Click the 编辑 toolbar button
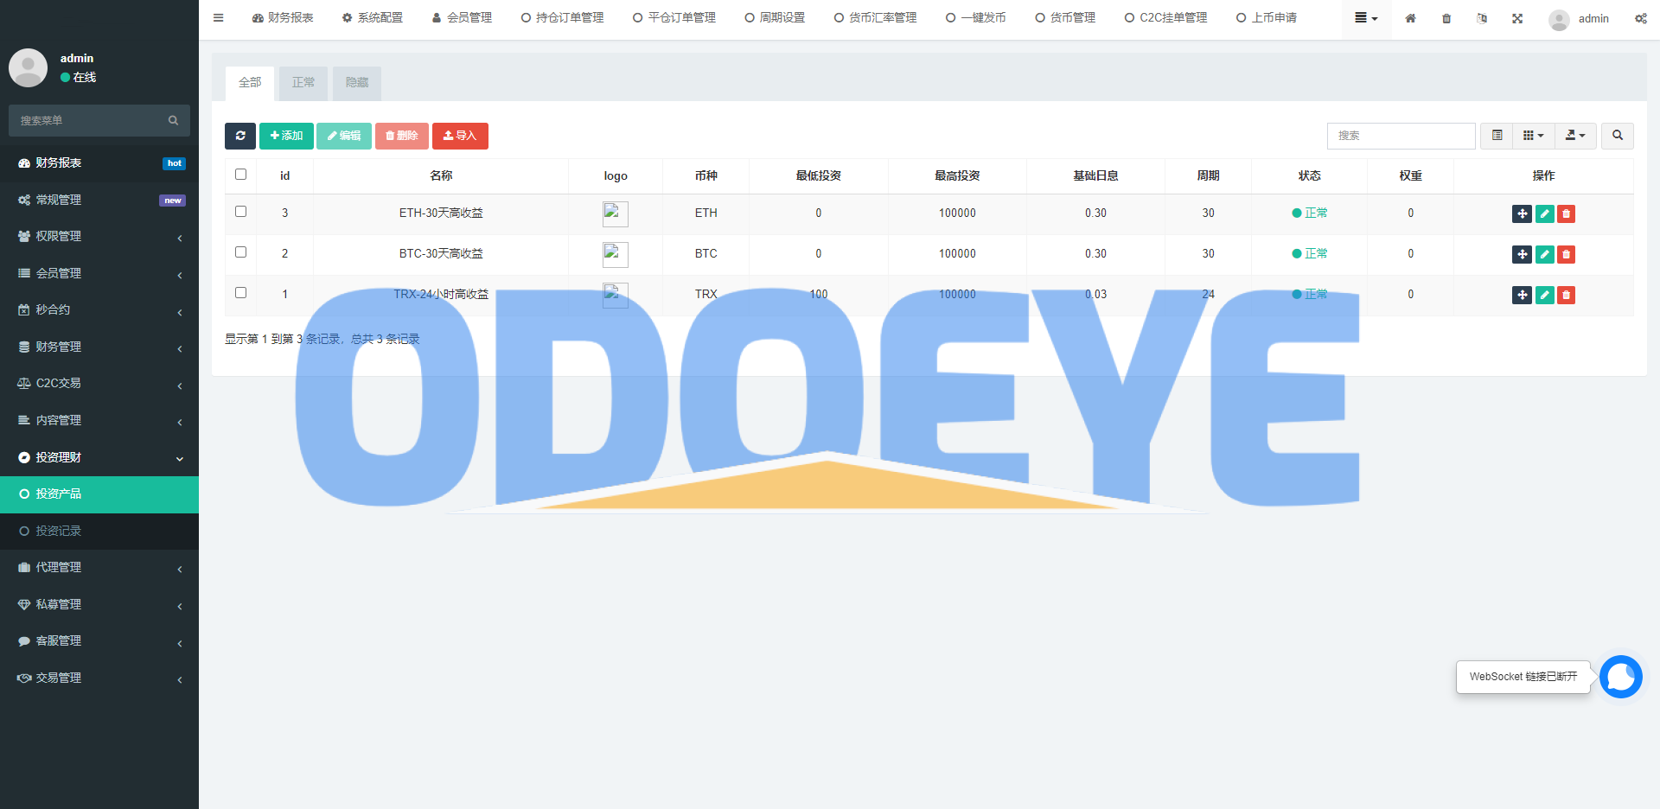The image size is (1660, 809). (344, 136)
